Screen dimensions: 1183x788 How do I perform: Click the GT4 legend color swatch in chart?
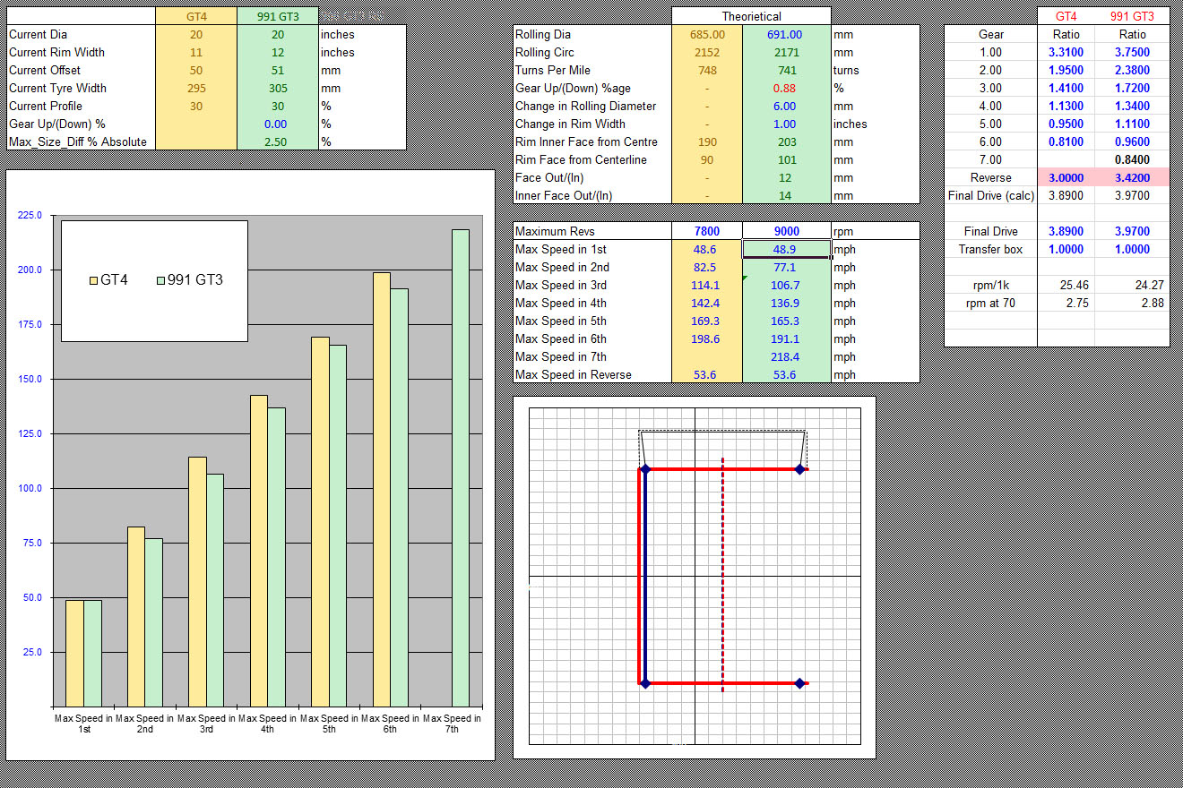point(93,280)
